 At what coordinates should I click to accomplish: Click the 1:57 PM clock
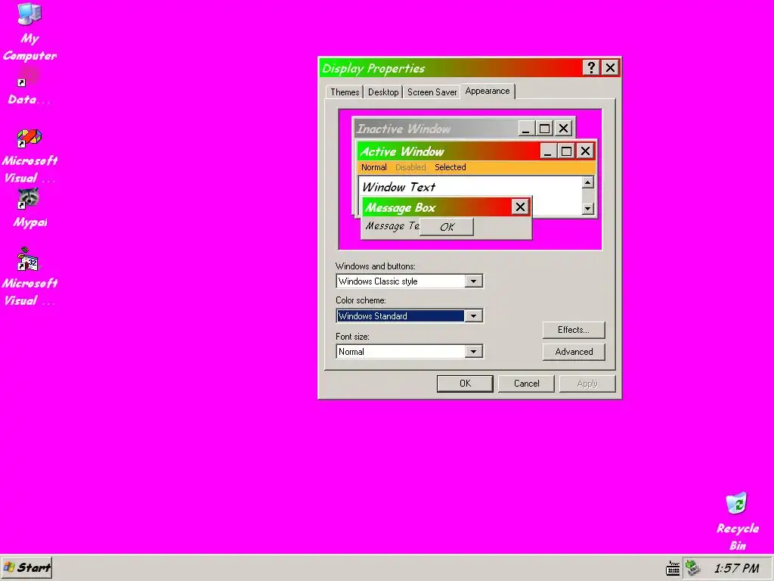(x=736, y=568)
